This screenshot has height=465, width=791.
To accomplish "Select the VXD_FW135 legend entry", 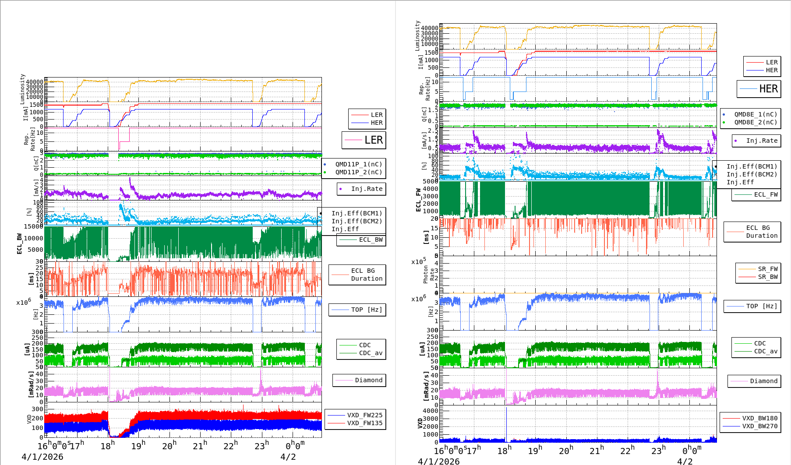I will tap(364, 423).
